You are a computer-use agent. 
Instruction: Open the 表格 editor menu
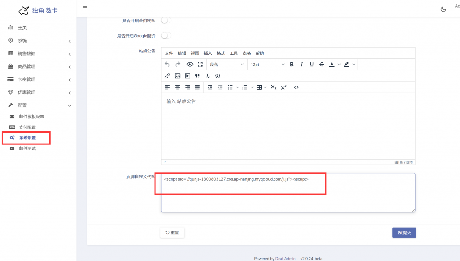coord(247,53)
